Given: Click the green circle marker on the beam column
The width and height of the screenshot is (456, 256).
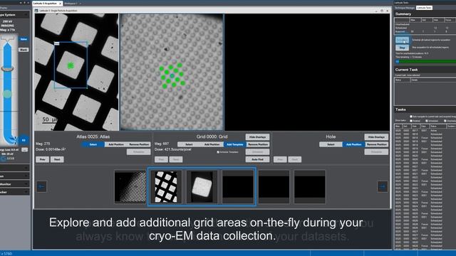Looking at the screenshot, I should (x=7, y=94).
